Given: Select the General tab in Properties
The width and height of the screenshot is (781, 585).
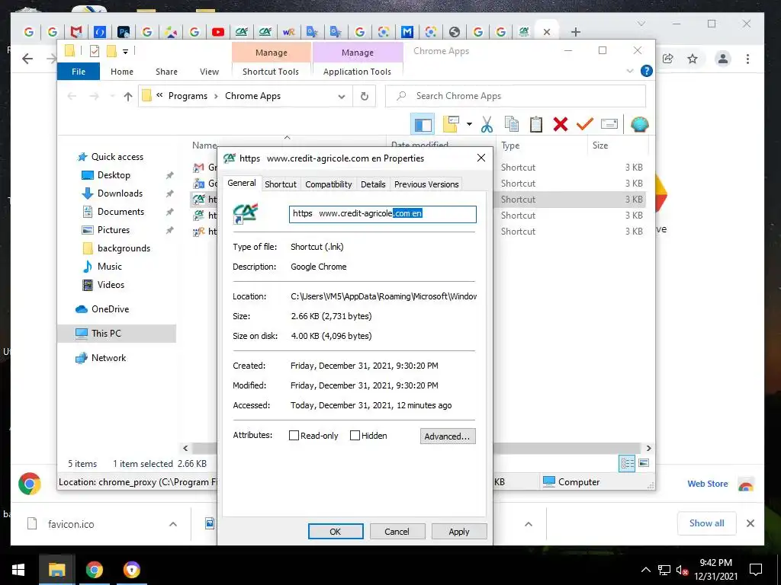Looking at the screenshot, I should coord(242,183).
